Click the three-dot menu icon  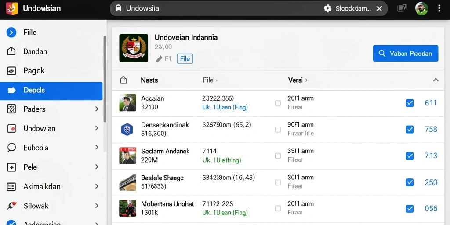point(439,8)
